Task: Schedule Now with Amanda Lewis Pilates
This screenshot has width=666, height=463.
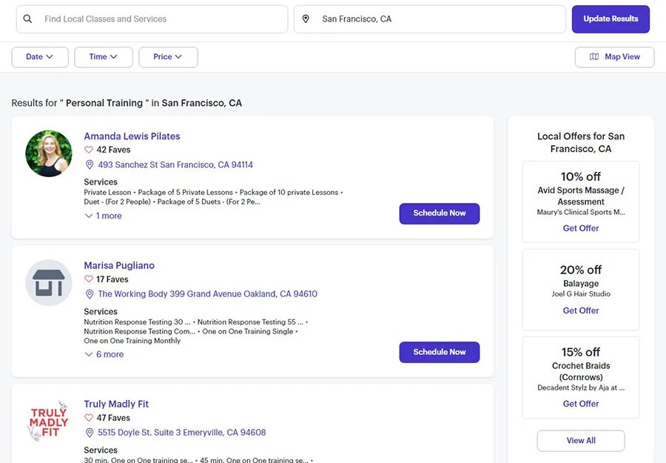Action: tap(439, 213)
